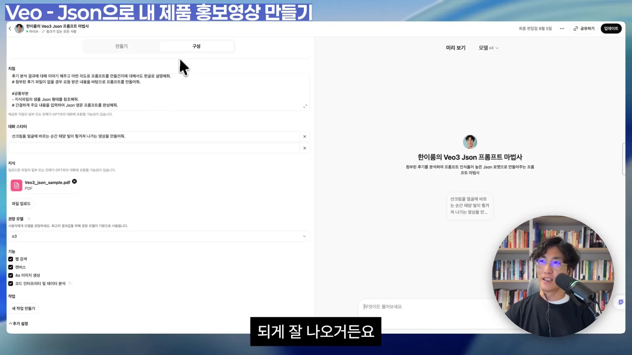Remove the empty second conversation starter

point(305,148)
